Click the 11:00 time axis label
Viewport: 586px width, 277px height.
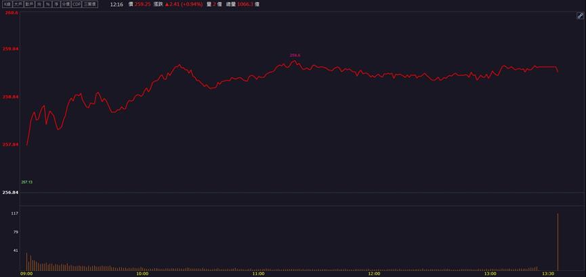tap(258, 274)
